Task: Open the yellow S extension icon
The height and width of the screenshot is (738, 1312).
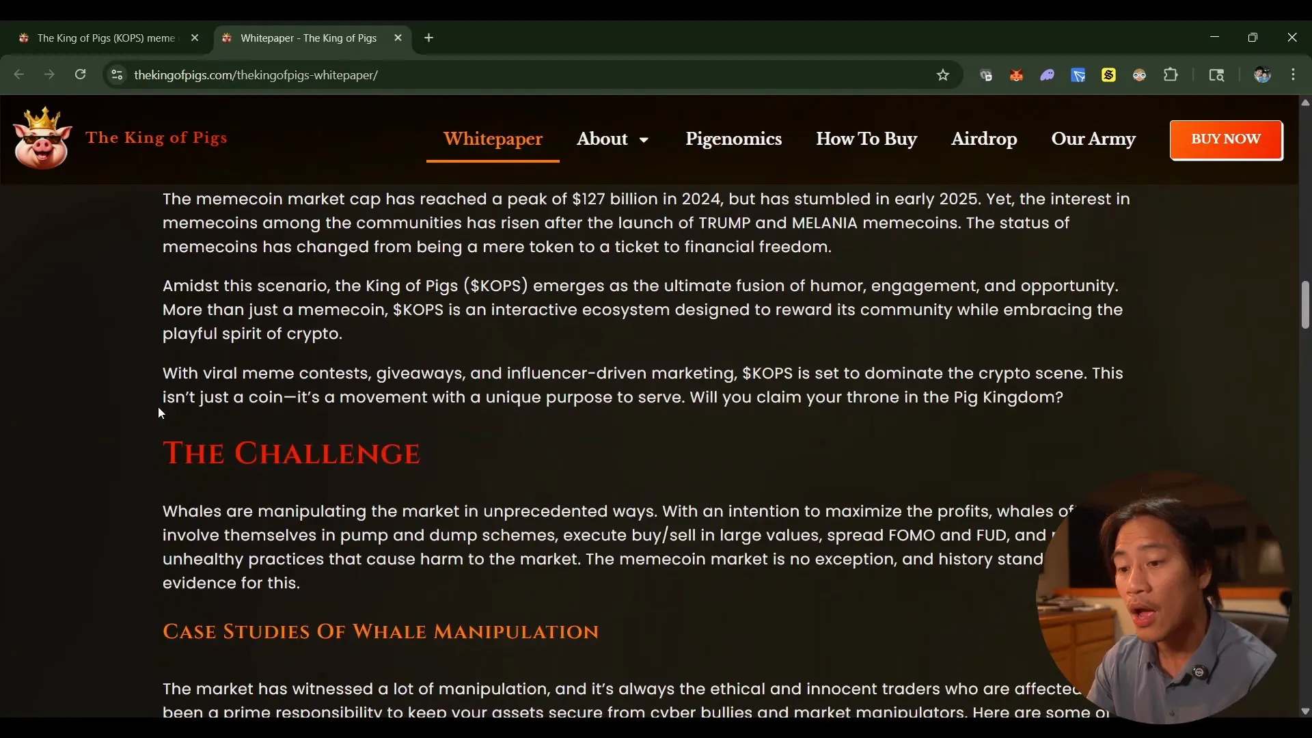Action: point(1109,75)
